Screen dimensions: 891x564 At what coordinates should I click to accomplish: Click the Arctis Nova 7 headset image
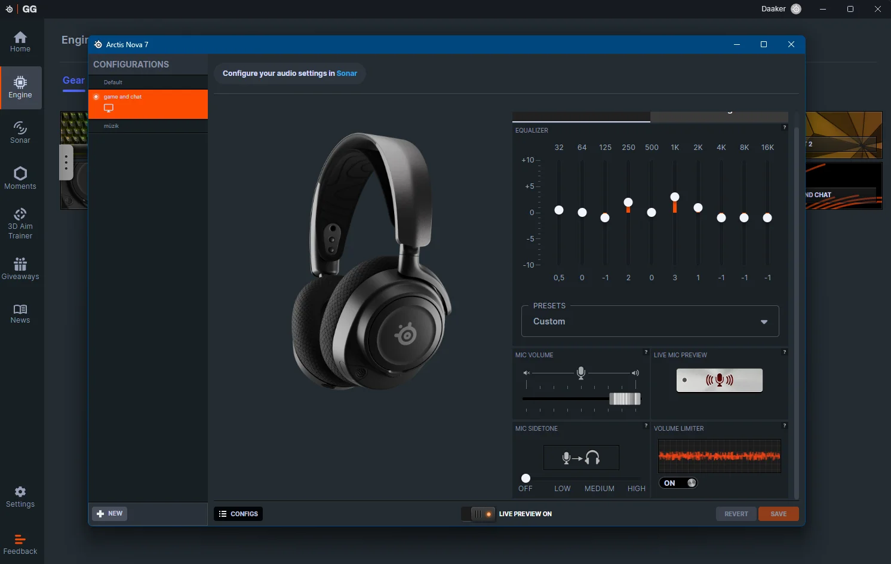[x=371, y=262]
